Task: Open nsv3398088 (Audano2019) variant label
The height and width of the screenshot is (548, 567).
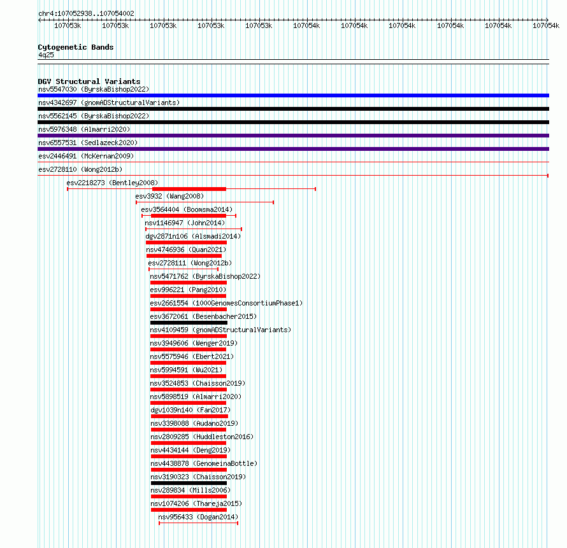Action: pos(194,423)
